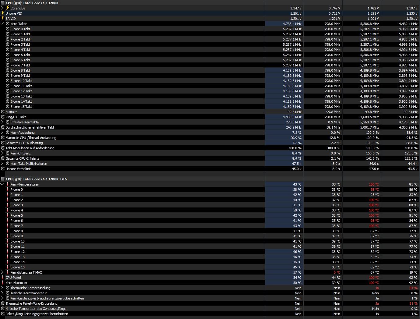Select Maximale CPU-/Thread-Auslastung row
420x319 pixels.
[210, 138]
